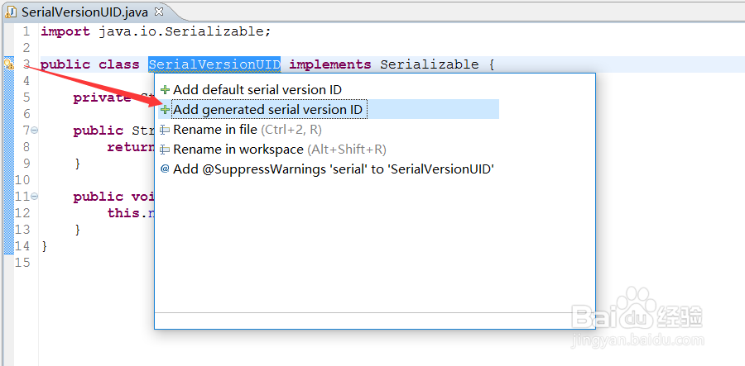Click the word Serializable after implements on line 3

[x=430, y=64]
